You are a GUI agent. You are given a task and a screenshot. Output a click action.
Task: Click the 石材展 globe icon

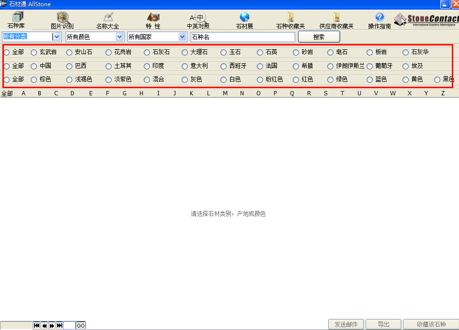click(244, 20)
